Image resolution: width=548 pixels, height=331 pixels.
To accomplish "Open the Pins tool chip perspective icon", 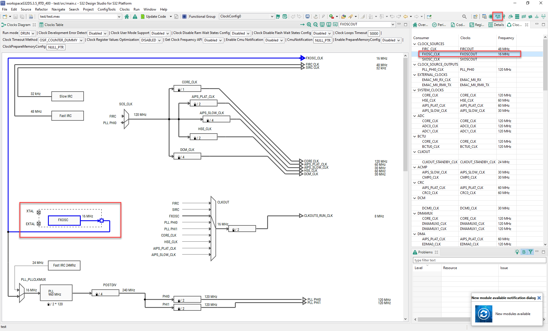I will pos(491,17).
